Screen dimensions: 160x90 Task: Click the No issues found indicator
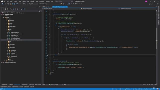point(53,85)
